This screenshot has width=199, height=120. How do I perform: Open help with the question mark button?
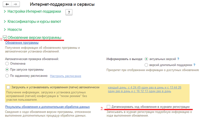point(69,12)
